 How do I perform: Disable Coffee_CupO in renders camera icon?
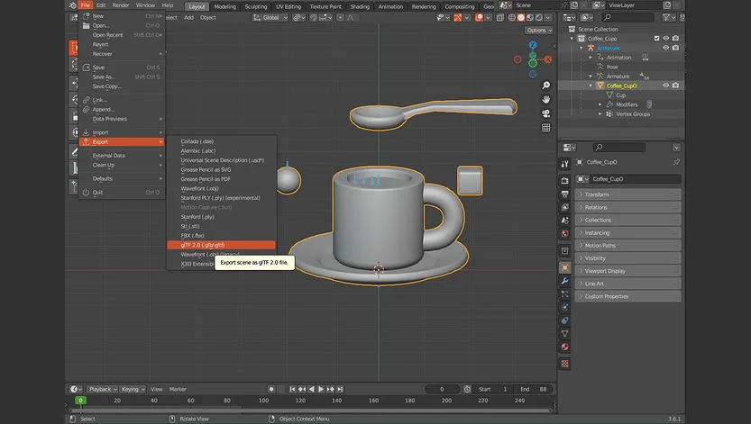(675, 86)
